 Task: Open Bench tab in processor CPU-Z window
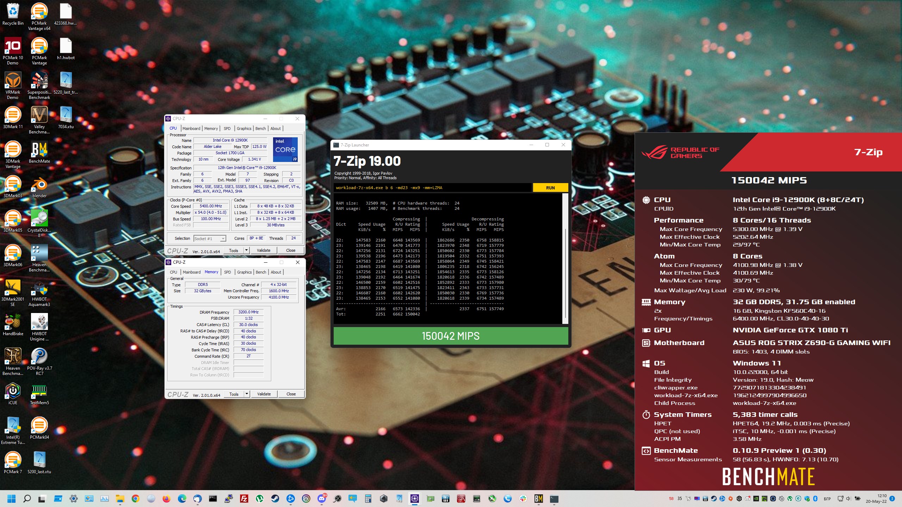pyautogui.click(x=260, y=129)
